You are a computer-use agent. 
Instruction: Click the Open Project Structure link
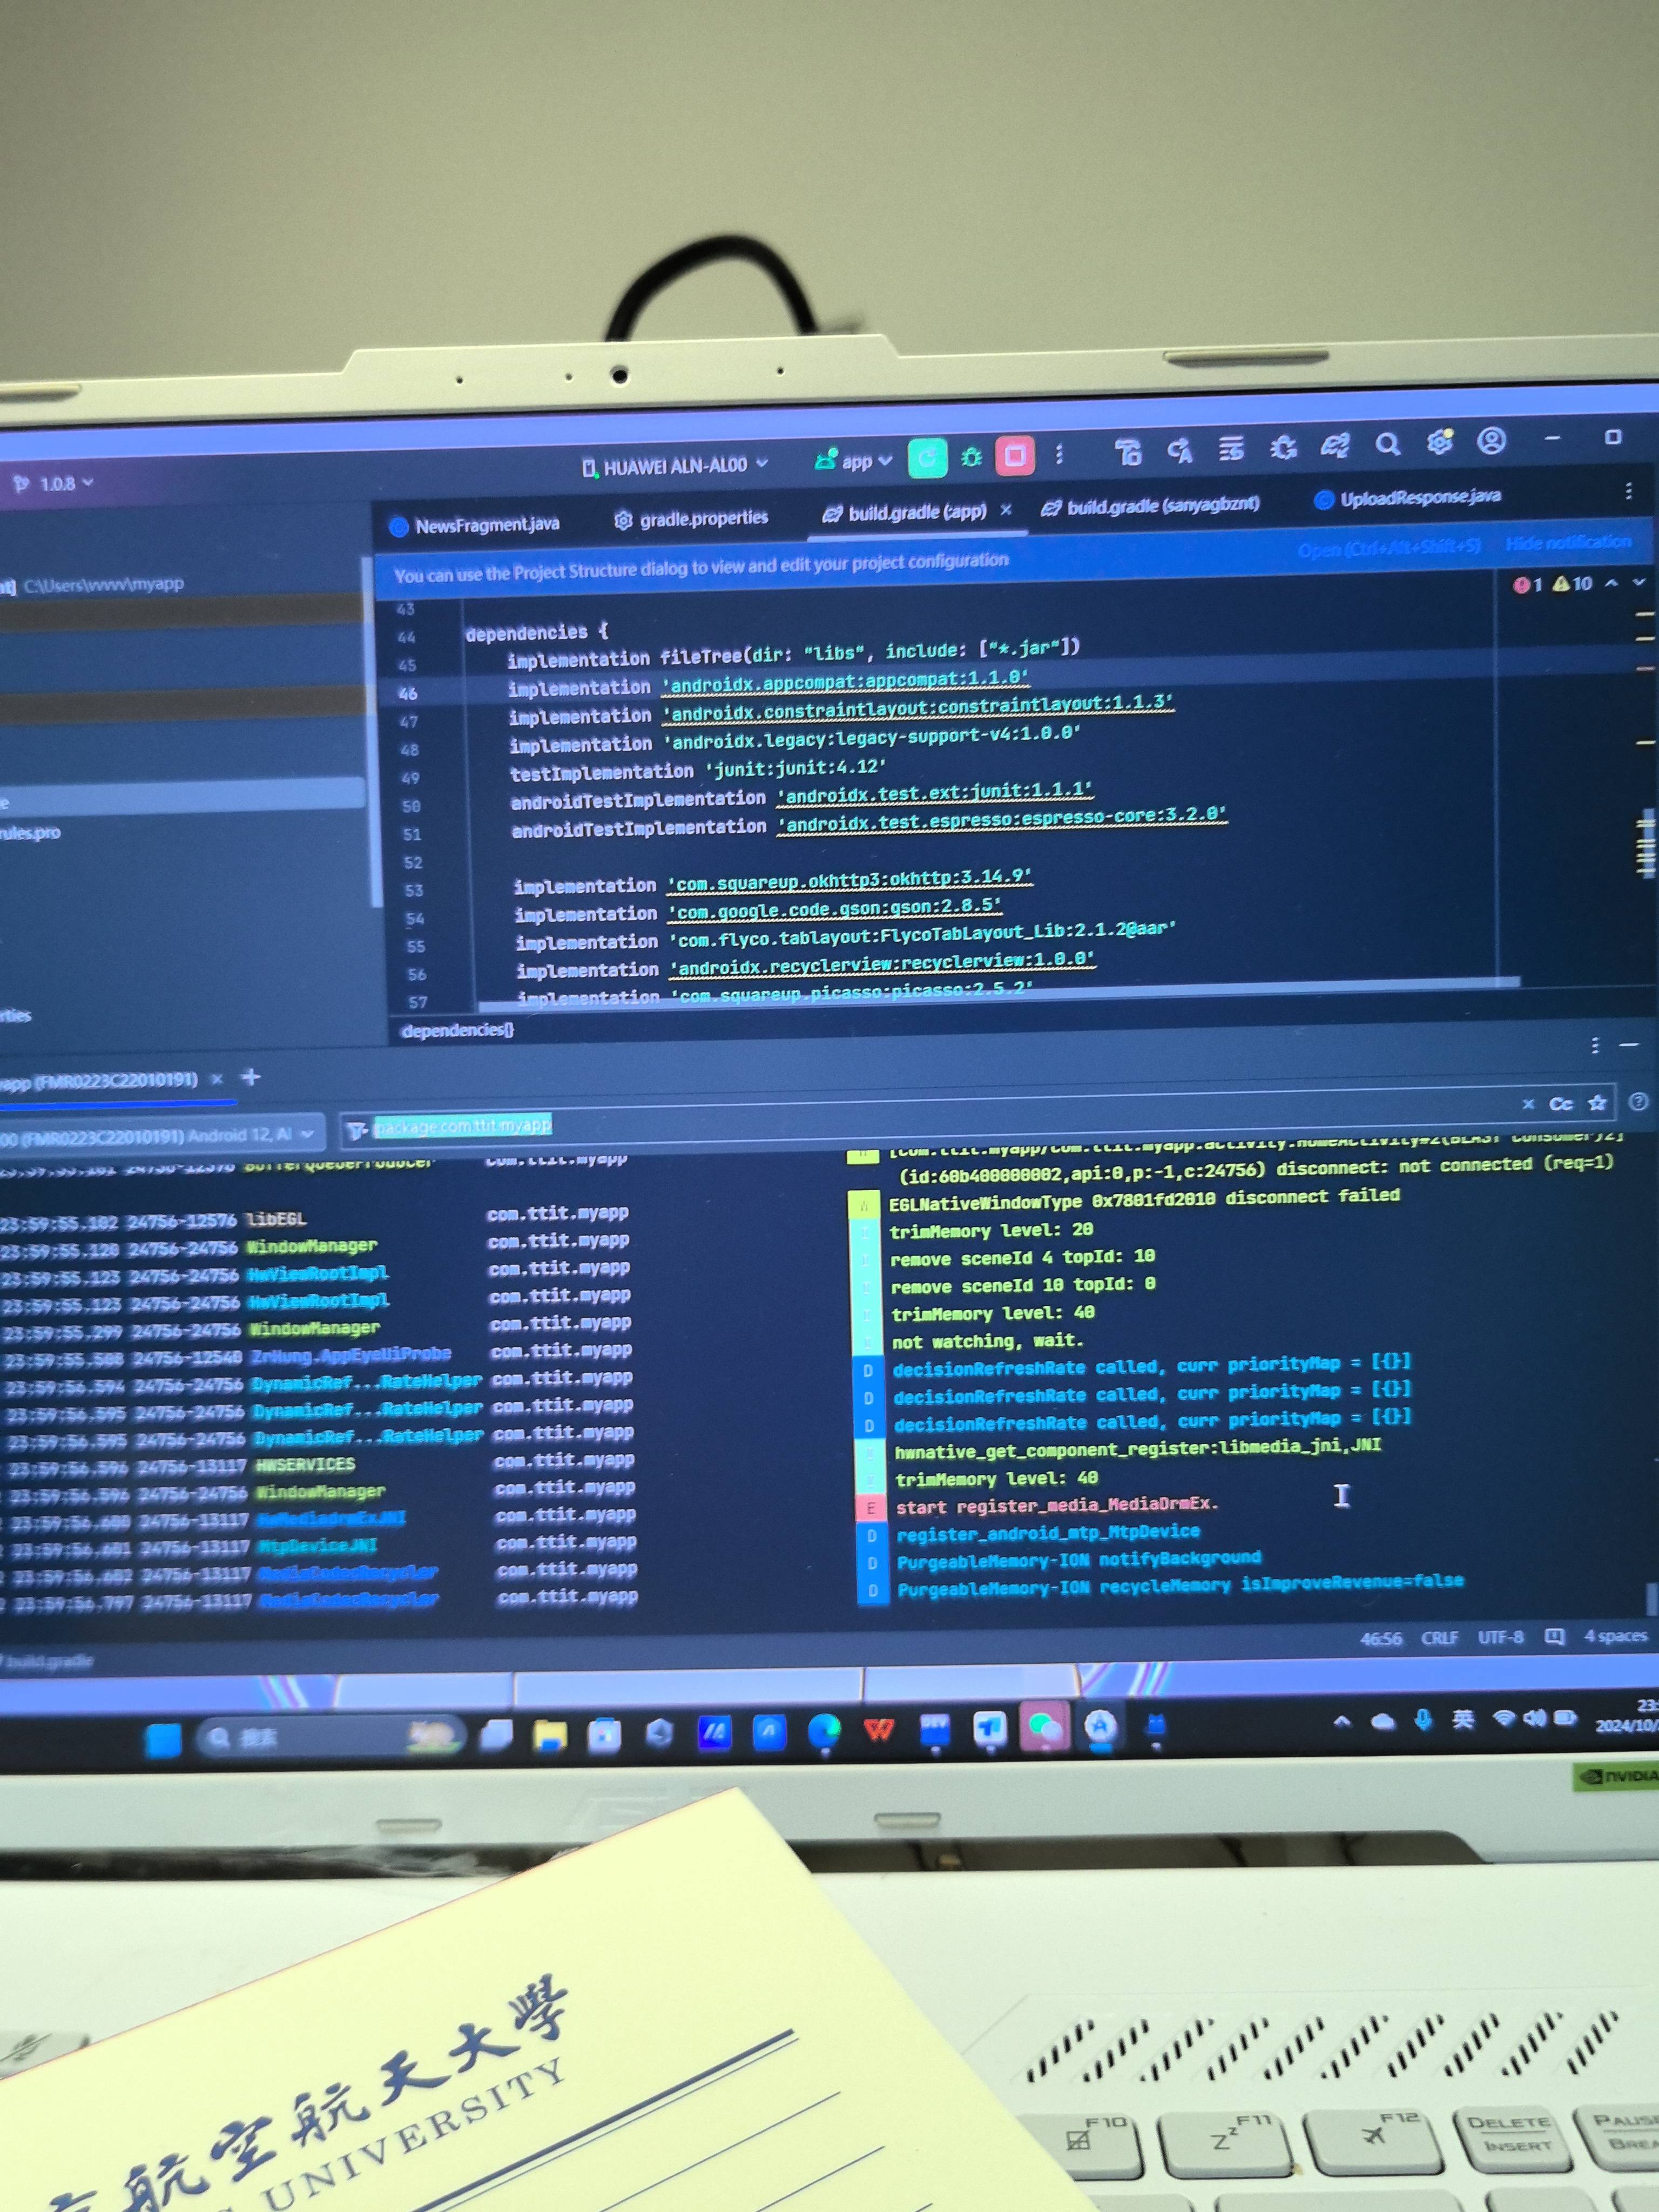[1388, 548]
